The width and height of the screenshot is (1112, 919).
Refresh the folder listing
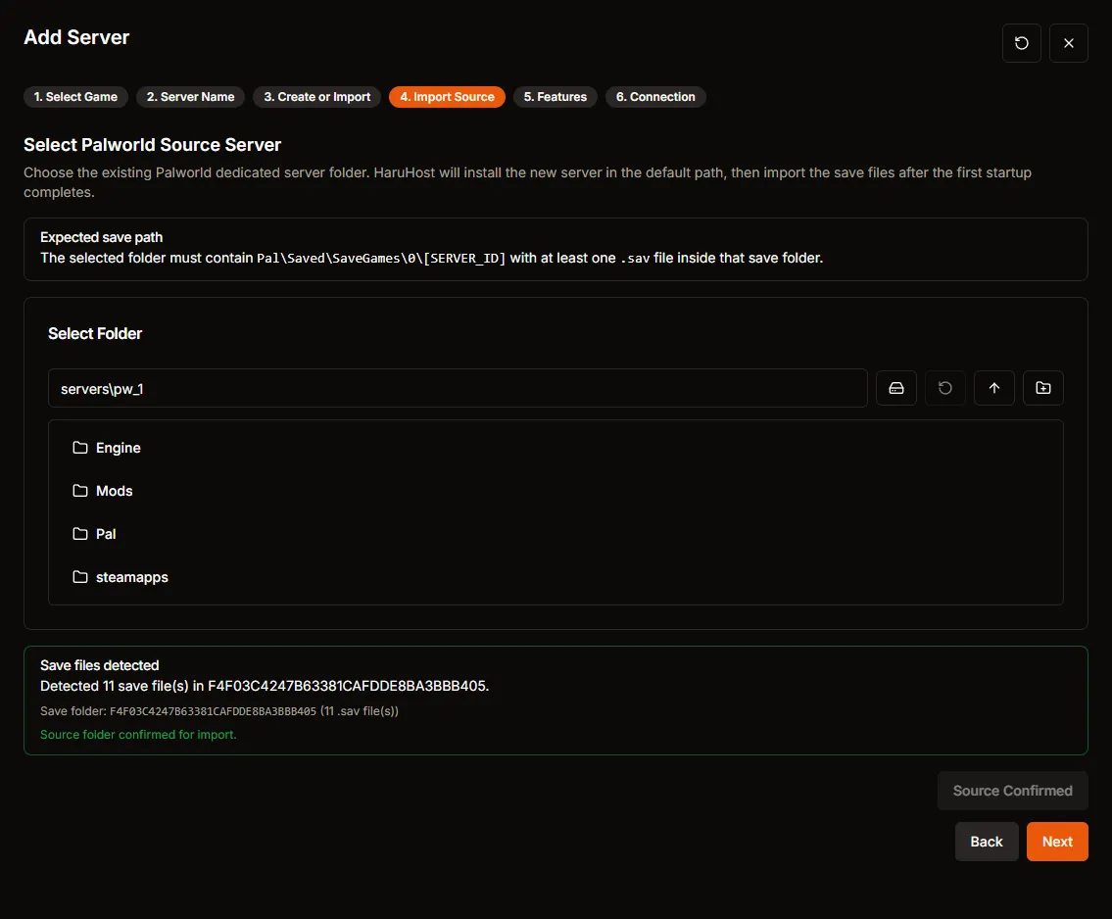tap(944, 388)
